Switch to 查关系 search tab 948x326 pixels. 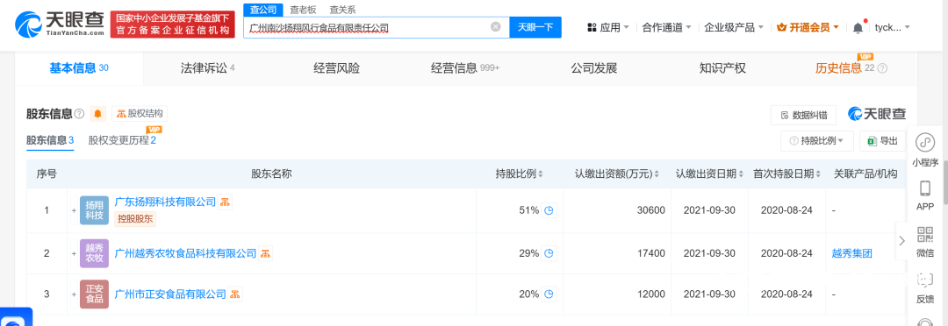click(x=342, y=10)
